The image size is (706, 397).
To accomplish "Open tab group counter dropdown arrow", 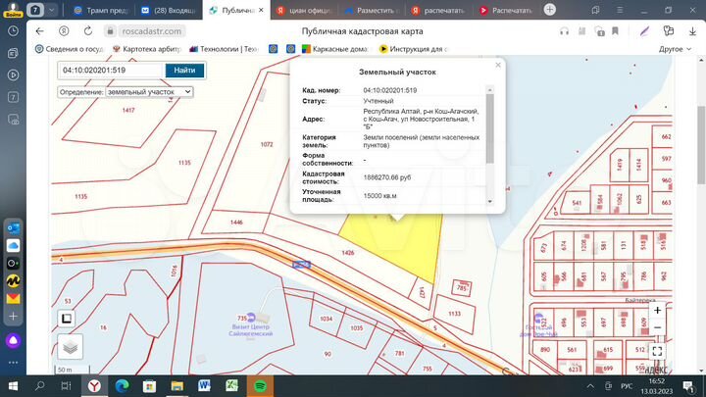I will (52, 10).
